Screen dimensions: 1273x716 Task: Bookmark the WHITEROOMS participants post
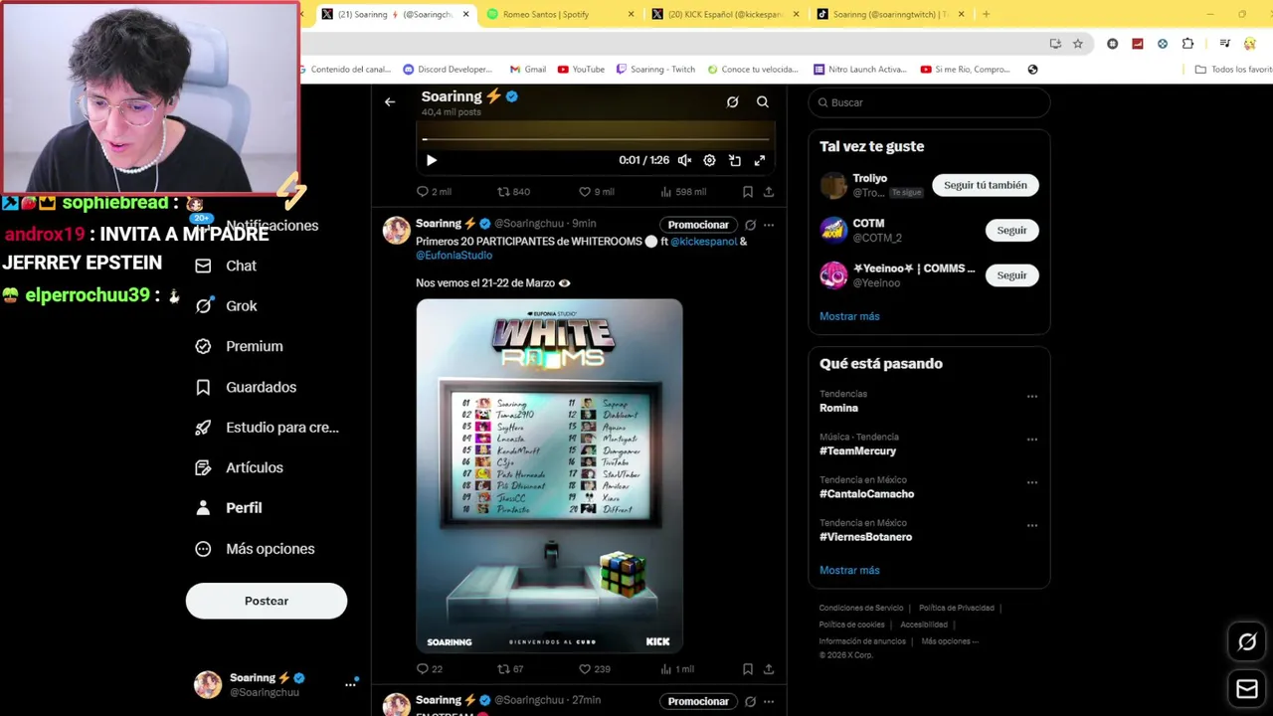coord(748,669)
